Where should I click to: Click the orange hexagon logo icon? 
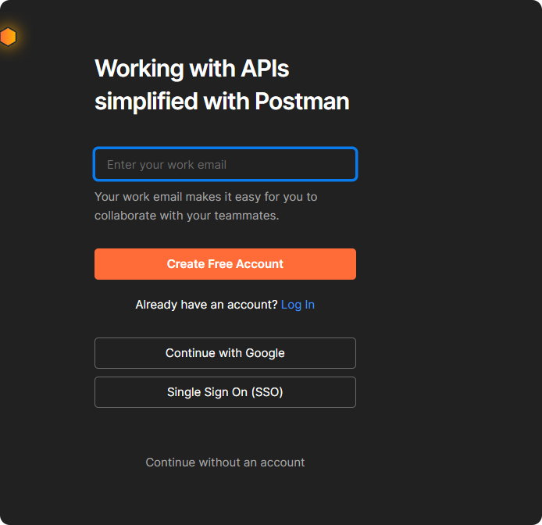(x=8, y=37)
